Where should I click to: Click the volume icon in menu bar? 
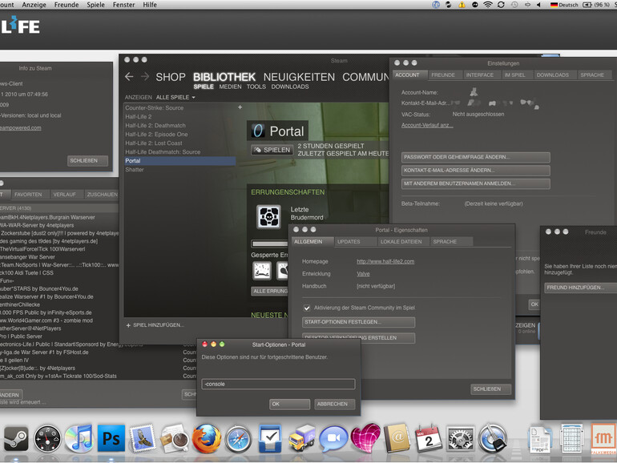tap(538, 5)
